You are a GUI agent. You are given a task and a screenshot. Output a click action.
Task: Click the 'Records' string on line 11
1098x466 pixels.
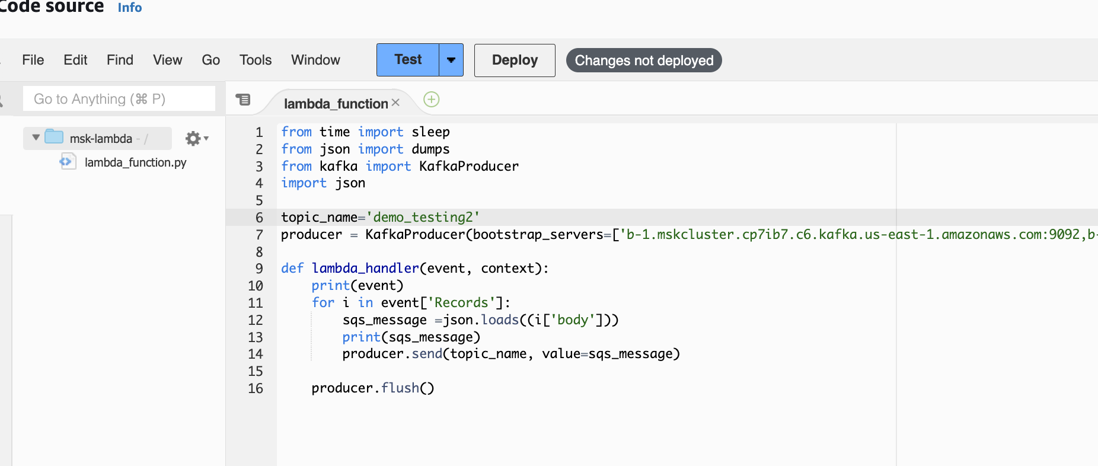[x=462, y=303]
